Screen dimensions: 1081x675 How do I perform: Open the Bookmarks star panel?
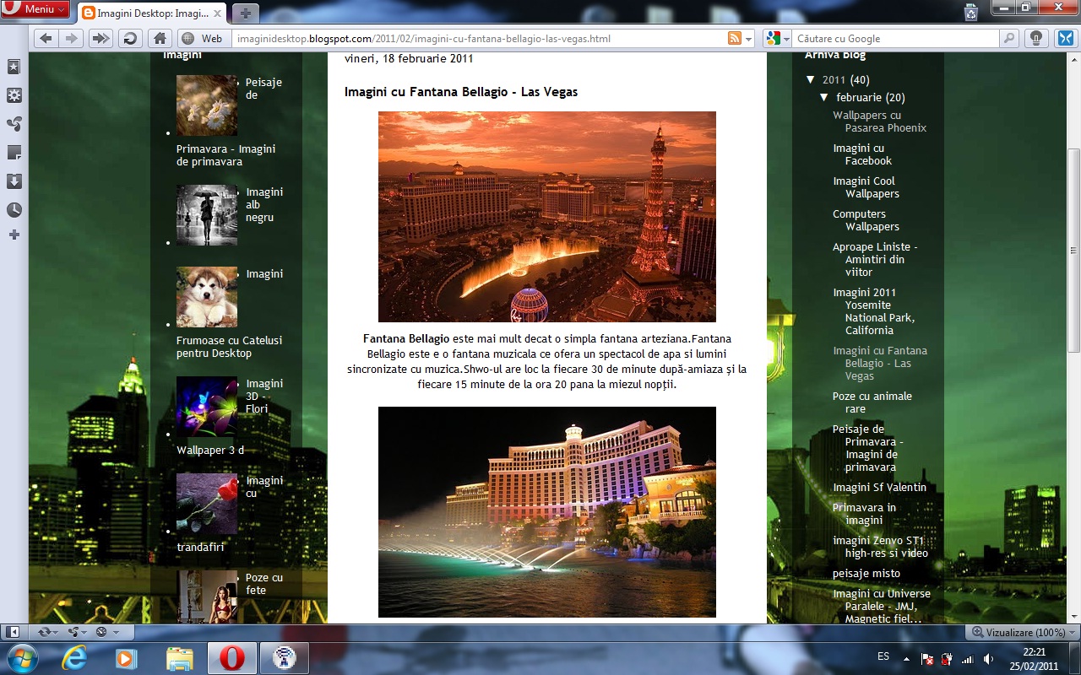coord(14,67)
